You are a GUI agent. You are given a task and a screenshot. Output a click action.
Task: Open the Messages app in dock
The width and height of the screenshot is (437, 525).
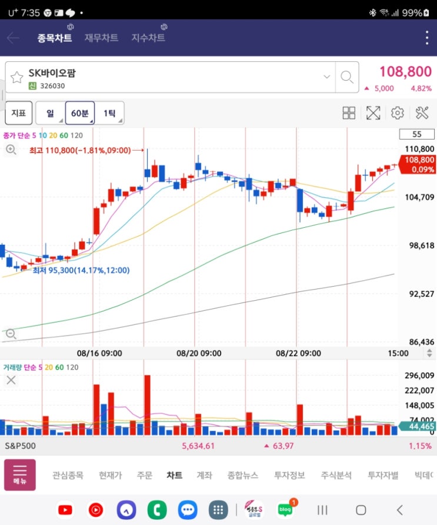click(188, 510)
